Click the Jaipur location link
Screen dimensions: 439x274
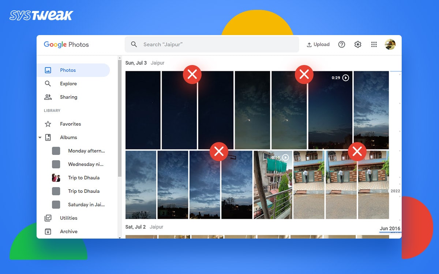click(157, 62)
